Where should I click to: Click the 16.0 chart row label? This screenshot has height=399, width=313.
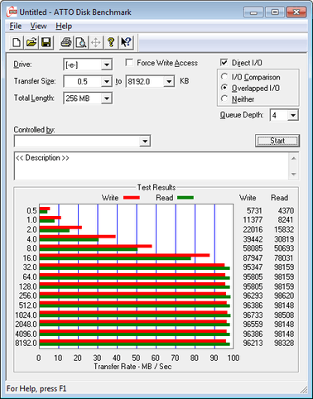click(x=30, y=258)
